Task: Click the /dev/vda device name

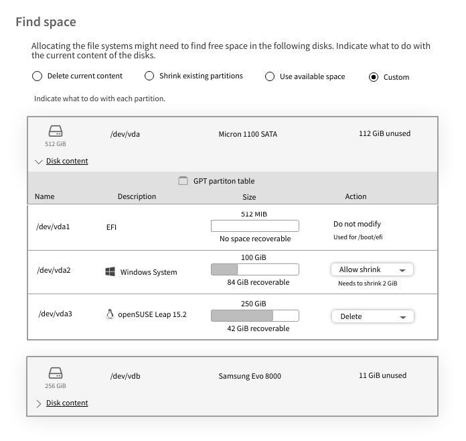Action: pos(125,134)
